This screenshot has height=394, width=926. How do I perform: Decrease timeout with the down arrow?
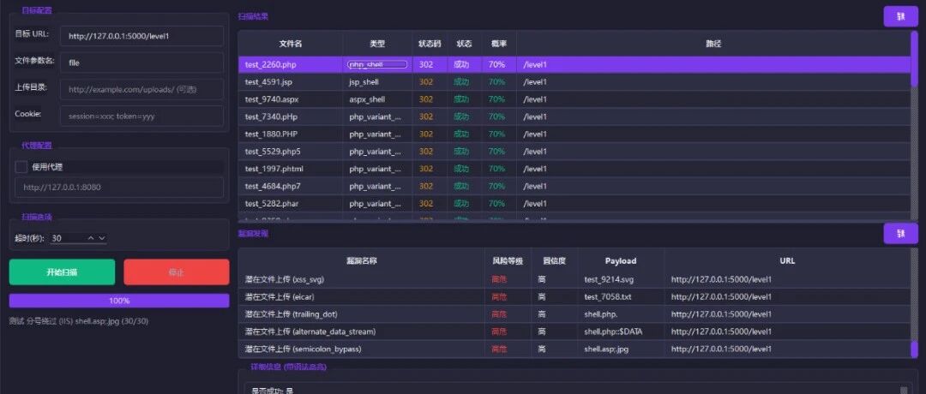pyautogui.click(x=102, y=238)
